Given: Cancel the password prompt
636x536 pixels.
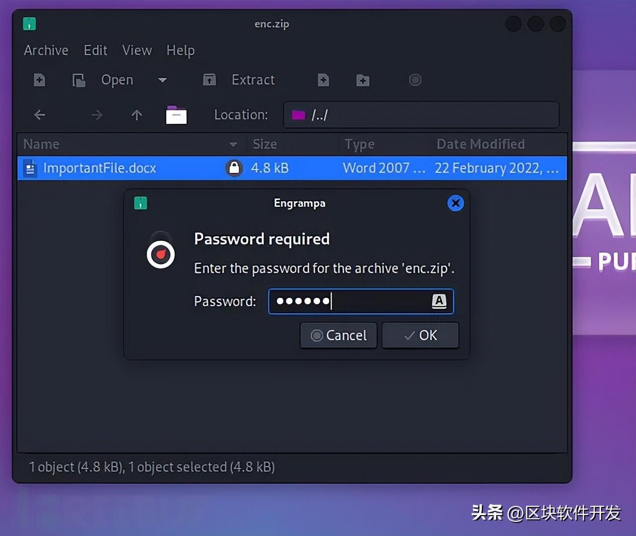Looking at the screenshot, I should coord(338,336).
